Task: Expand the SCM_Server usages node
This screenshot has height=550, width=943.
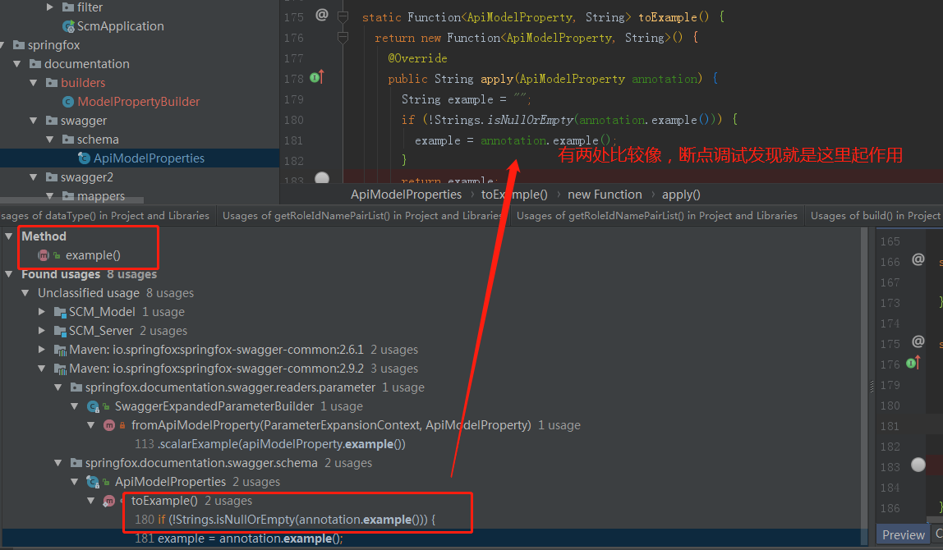Action: click(x=41, y=330)
